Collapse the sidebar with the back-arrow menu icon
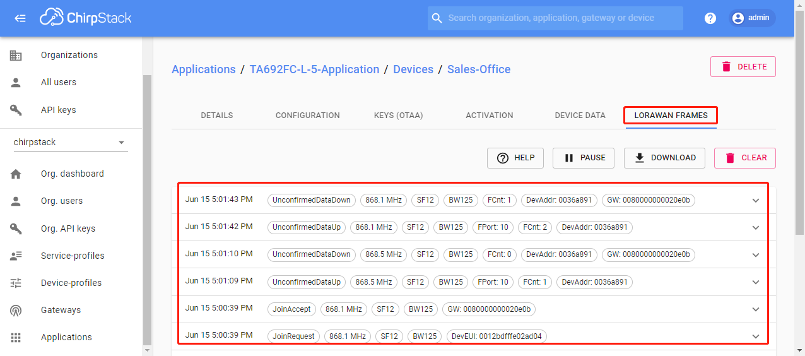The height and width of the screenshot is (356, 805). 20,18
